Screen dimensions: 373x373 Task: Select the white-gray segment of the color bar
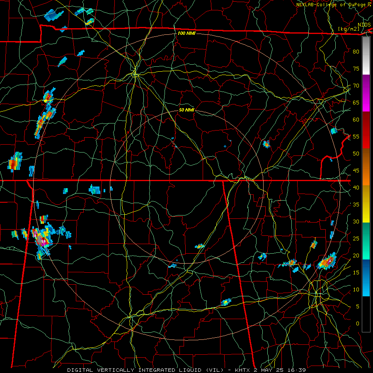(x=366, y=56)
